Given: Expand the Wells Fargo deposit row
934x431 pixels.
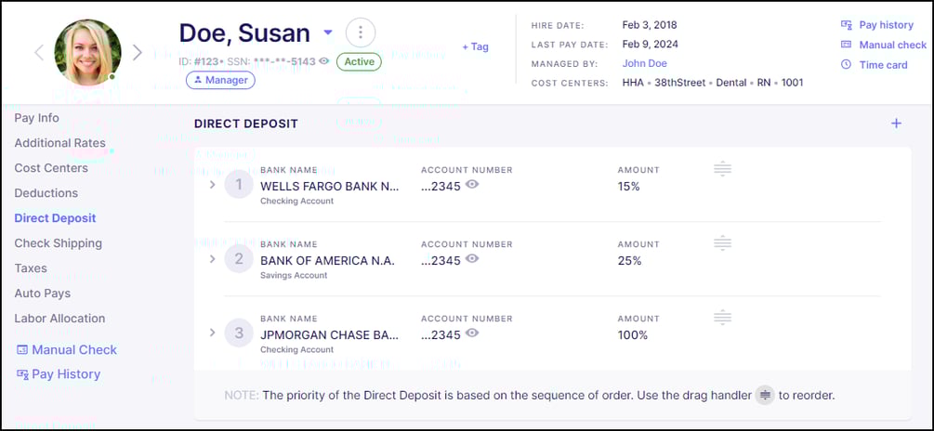Looking at the screenshot, I should [212, 185].
